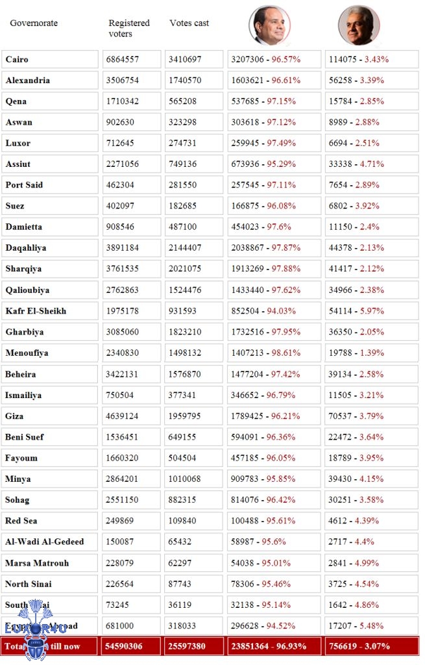
Task: Select North Sinai's votes cast cell 87743
Action: pos(194,584)
